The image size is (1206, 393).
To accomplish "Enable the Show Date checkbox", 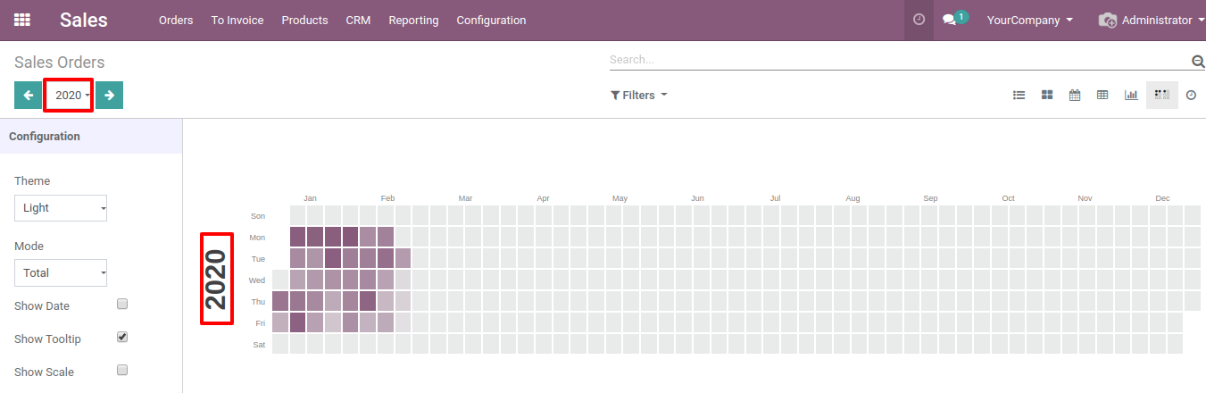I will [123, 305].
